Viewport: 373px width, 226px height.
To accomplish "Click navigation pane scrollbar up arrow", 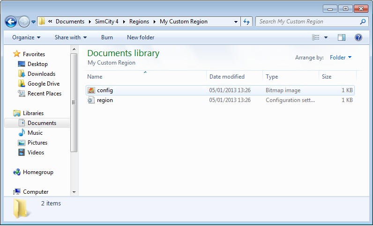I will (x=74, y=49).
